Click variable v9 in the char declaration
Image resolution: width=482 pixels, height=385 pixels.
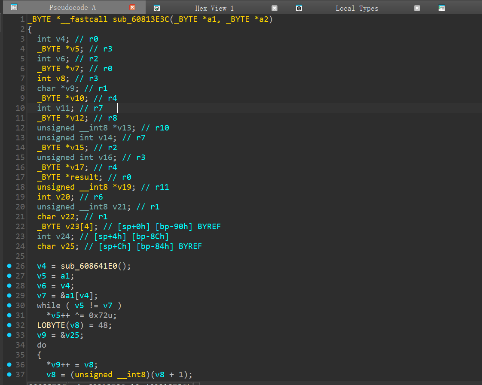point(70,88)
